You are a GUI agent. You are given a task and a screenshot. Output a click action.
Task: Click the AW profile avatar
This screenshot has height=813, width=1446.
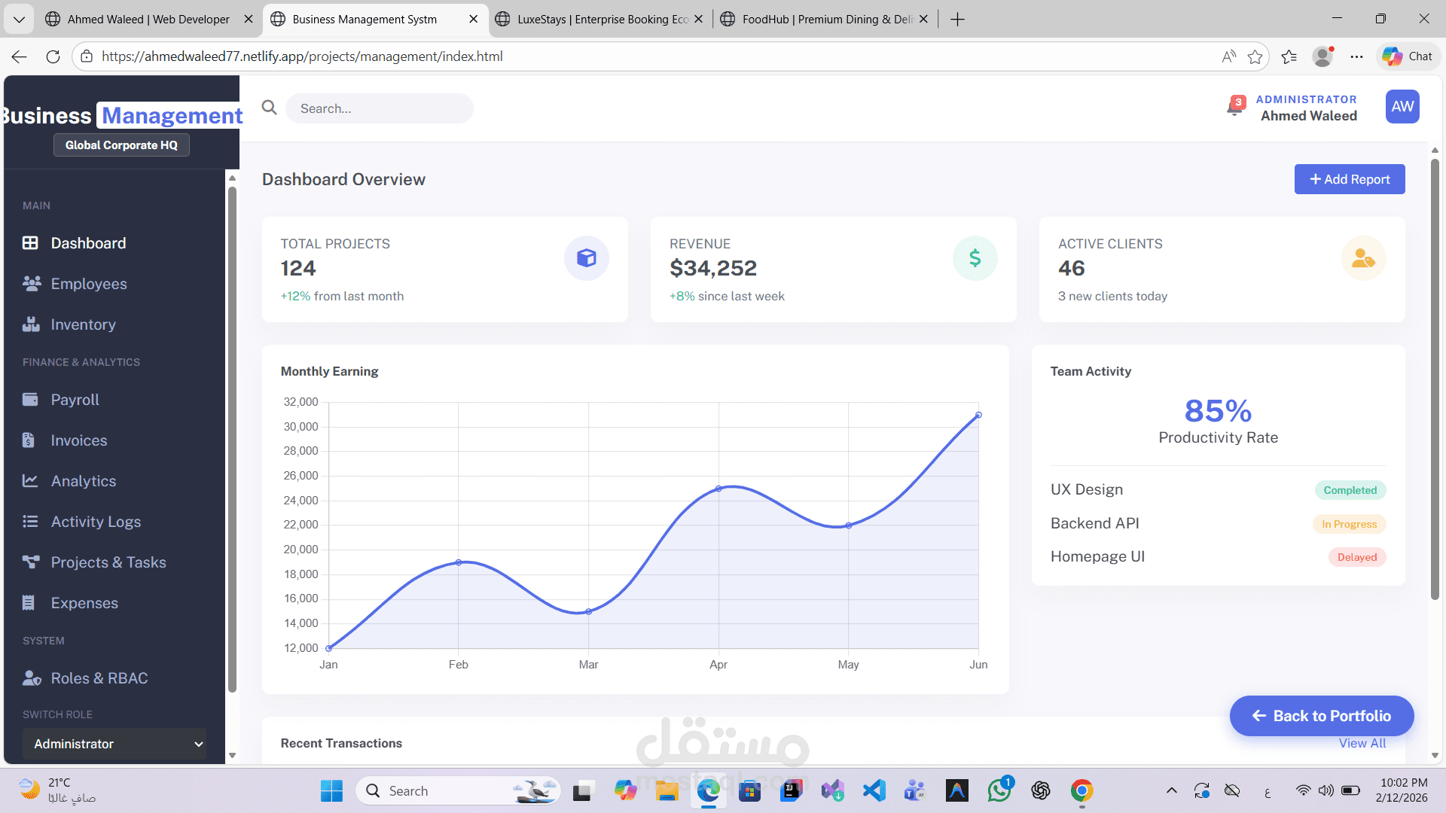tap(1402, 107)
